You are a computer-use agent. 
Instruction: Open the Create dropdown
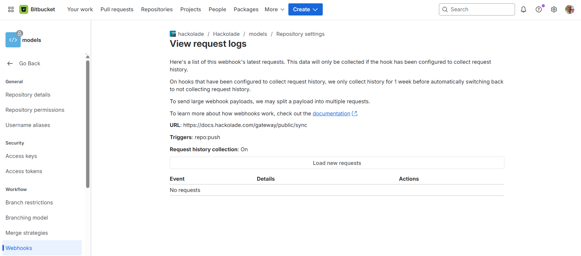pyautogui.click(x=305, y=9)
